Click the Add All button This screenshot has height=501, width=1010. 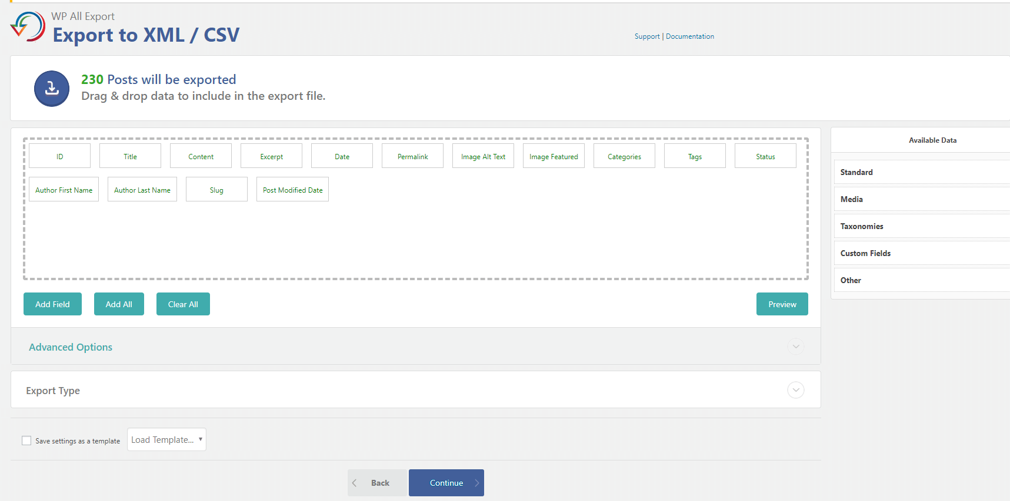(x=119, y=304)
